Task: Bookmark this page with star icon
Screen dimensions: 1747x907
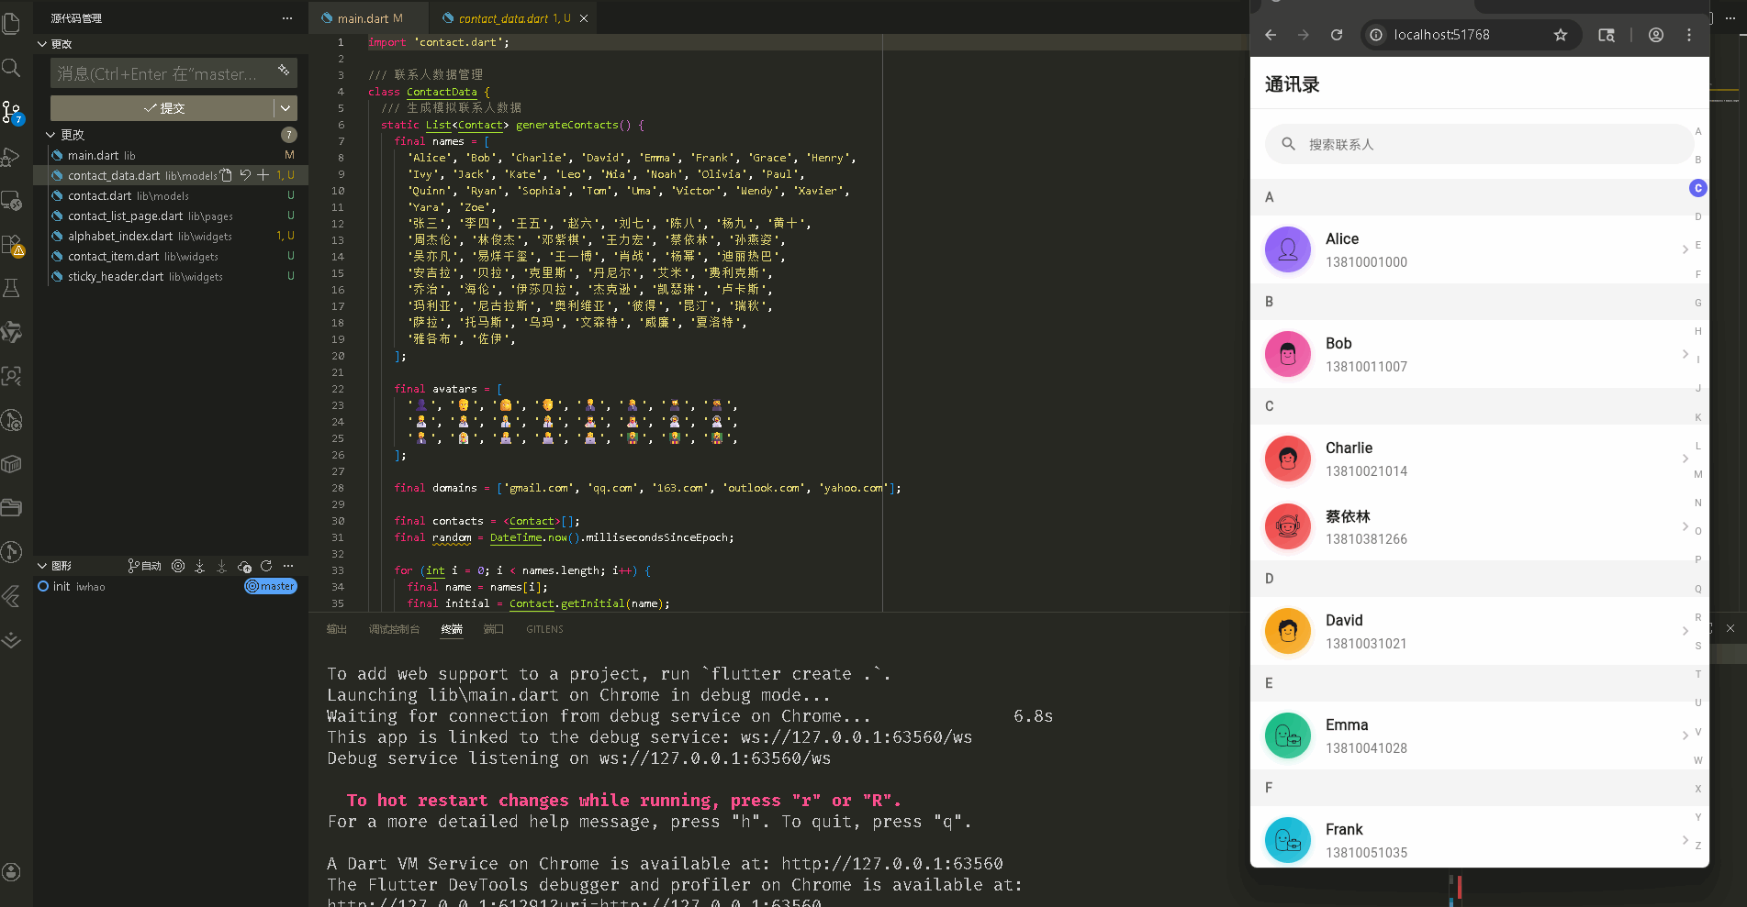Action: tap(1561, 35)
